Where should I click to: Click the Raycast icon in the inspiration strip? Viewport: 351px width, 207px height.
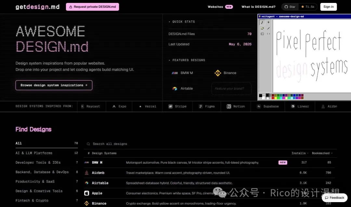(83, 107)
